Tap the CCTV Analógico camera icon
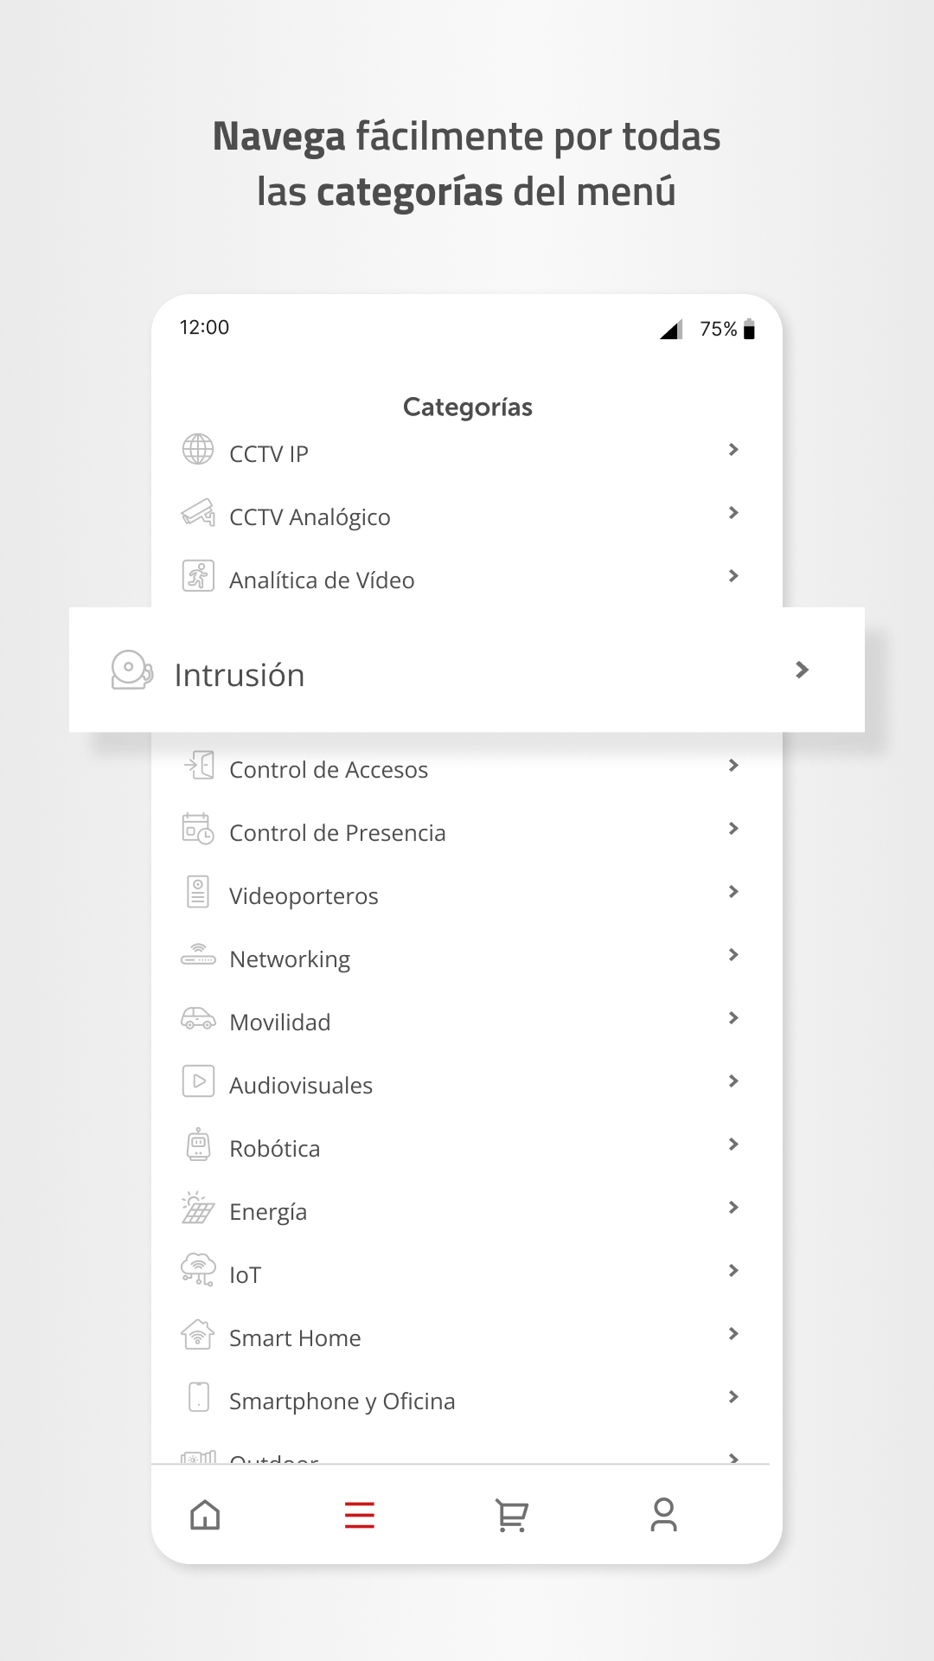The height and width of the screenshot is (1661, 934). (x=198, y=513)
